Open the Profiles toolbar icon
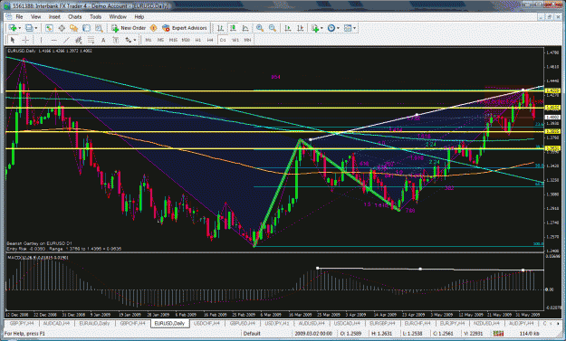Image resolution: width=566 pixels, height=341 pixels. tap(29, 28)
